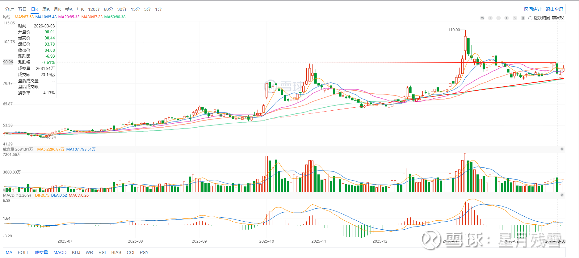Click the MA20:85.33 moving average legend
Viewport: 579px width, 258px height.
click(x=69, y=17)
